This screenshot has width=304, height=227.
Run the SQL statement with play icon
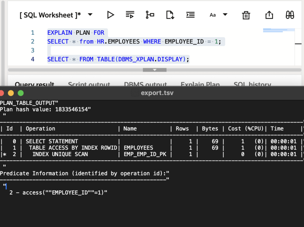coord(111,15)
